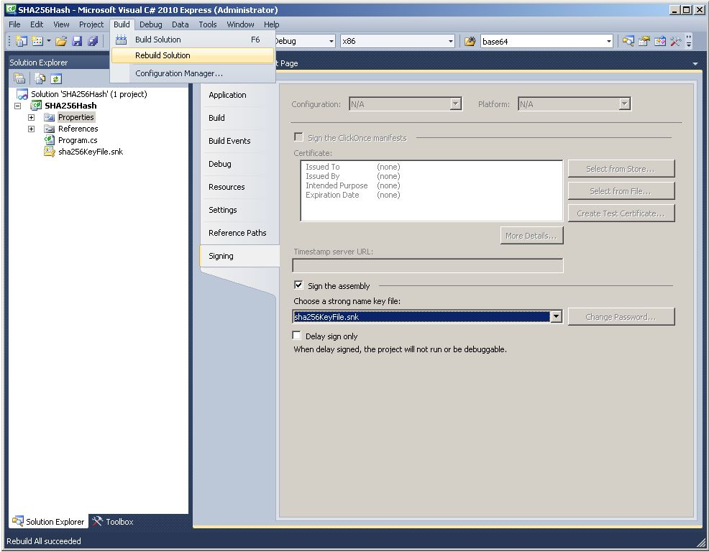Click the Select from File button
This screenshot has height=552, width=709.
[621, 191]
